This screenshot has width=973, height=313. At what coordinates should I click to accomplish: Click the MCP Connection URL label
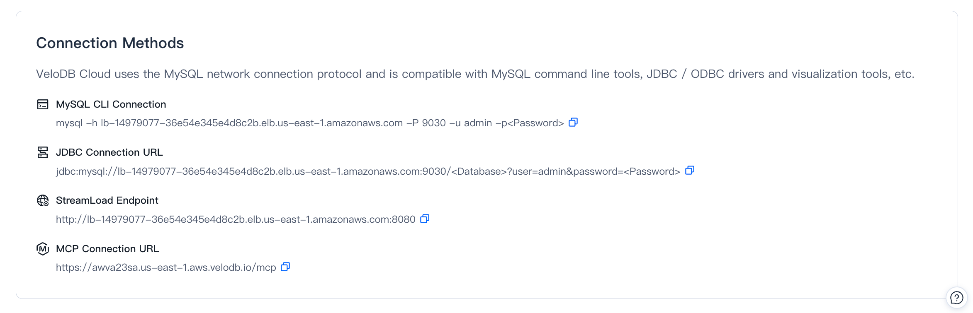(x=107, y=249)
